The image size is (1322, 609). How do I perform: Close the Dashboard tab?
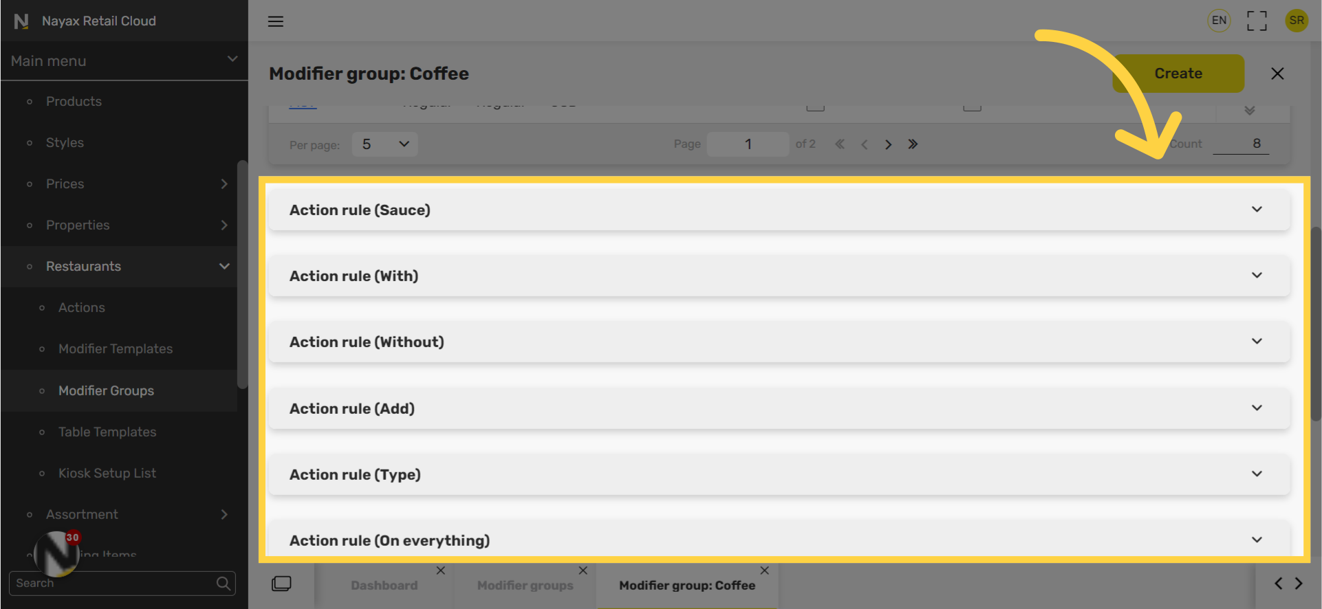point(441,571)
